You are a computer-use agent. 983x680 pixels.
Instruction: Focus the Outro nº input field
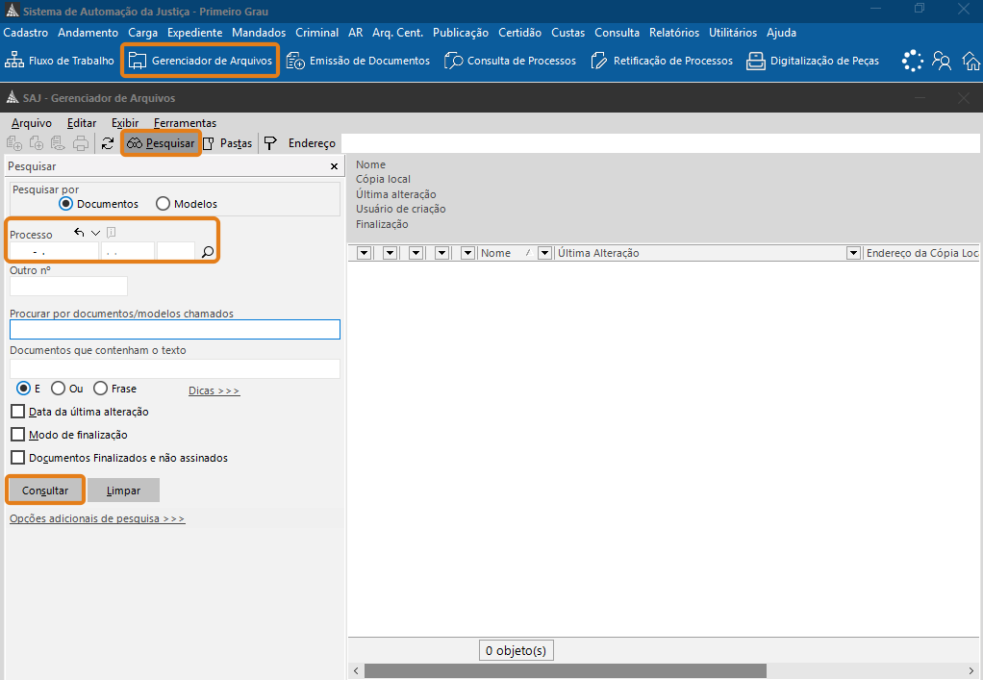[x=68, y=286]
